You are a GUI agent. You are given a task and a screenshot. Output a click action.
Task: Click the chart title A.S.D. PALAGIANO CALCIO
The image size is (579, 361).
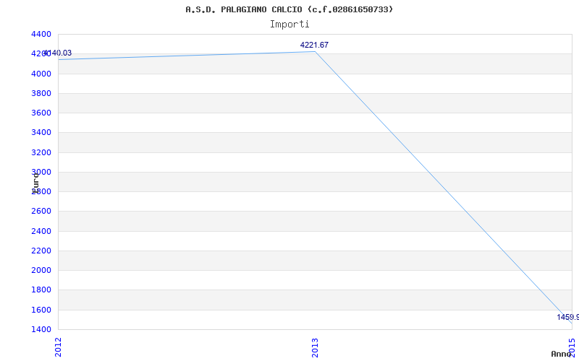[289, 9]
